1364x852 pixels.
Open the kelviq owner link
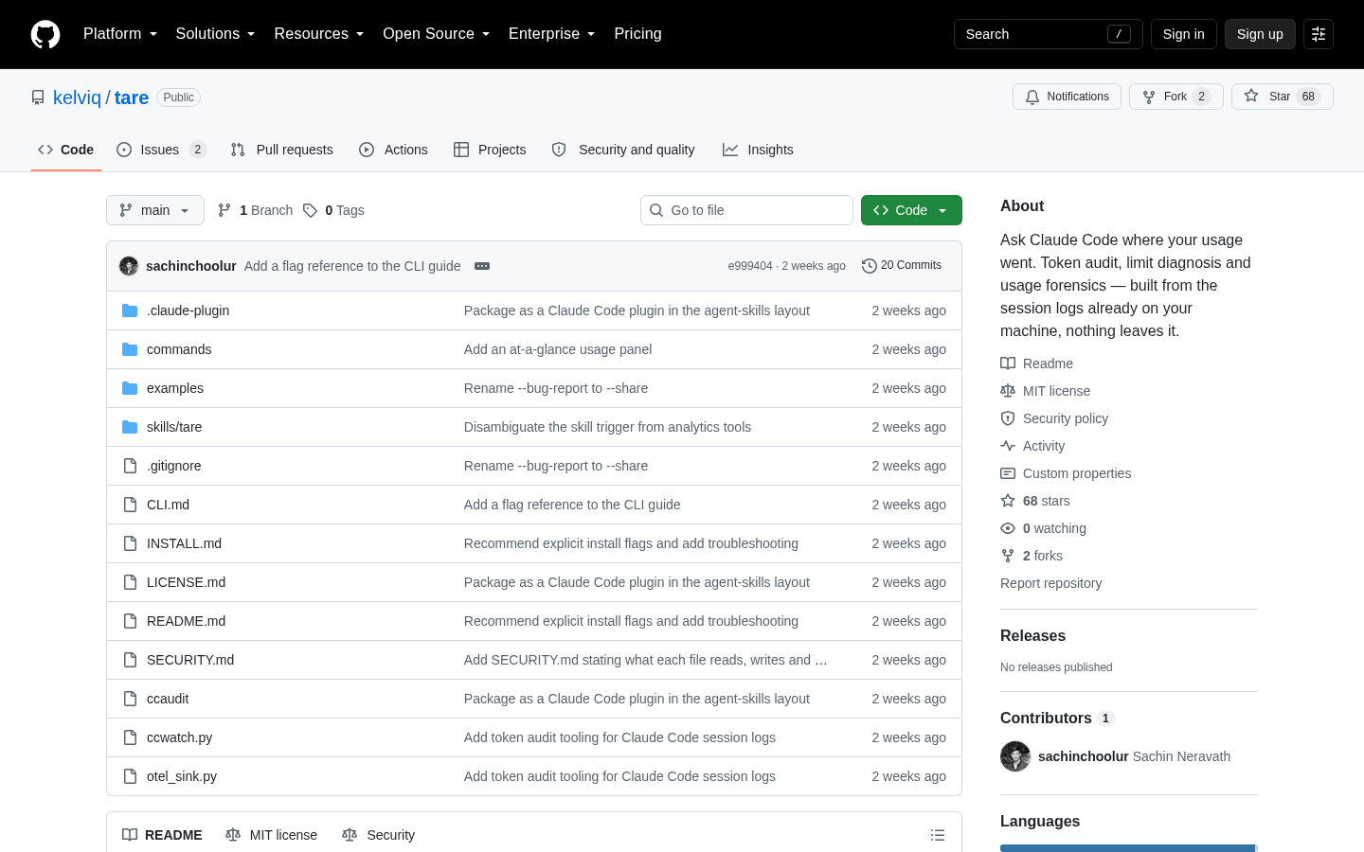coord(77,98)
